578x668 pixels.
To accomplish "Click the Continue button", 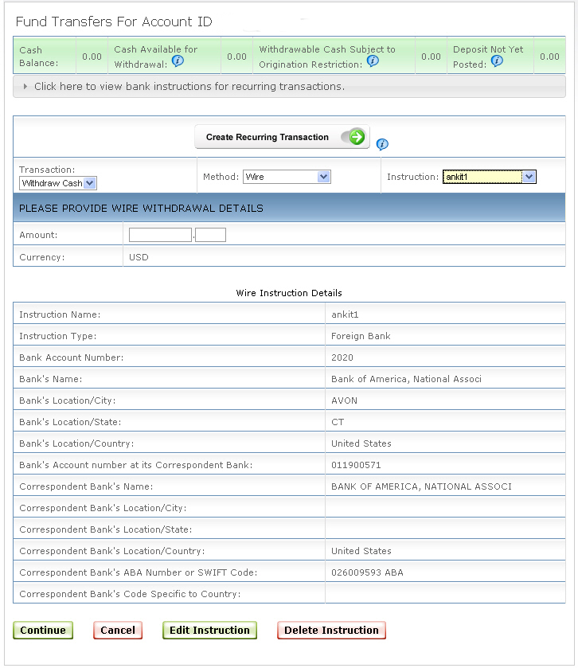I will pos(43,630).
